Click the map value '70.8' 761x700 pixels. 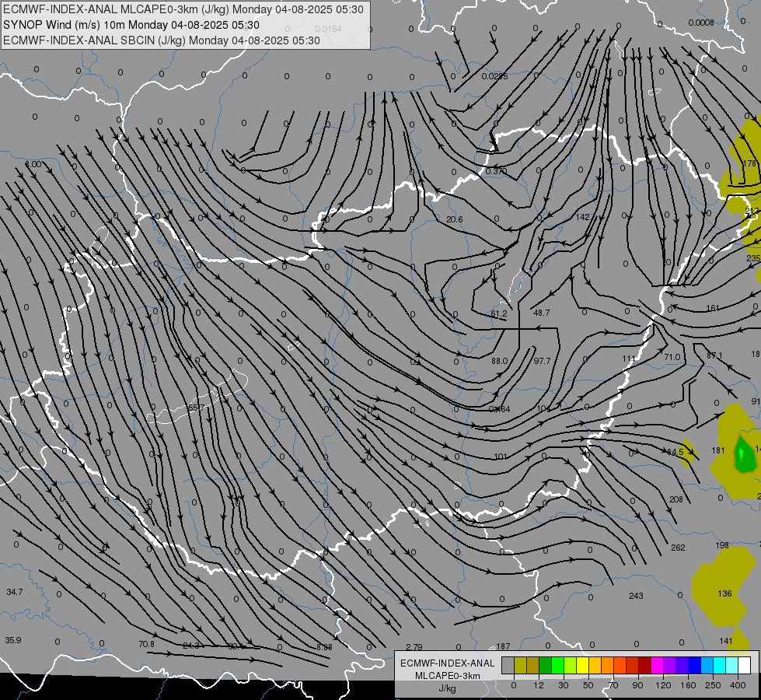pyautogui.click(x=146, y=644)
